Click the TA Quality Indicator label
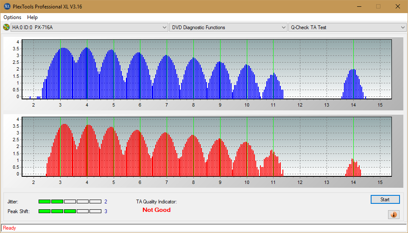Viewport: 408px width, 233px height. coord(156,202)
